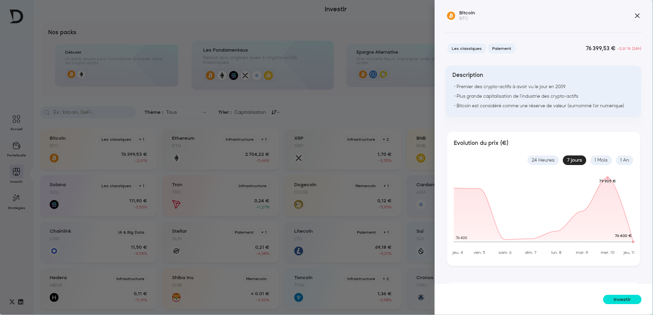Click the 79 905 € peak chart point
This screenshot has width=653, height=315.
coord(608,178)
